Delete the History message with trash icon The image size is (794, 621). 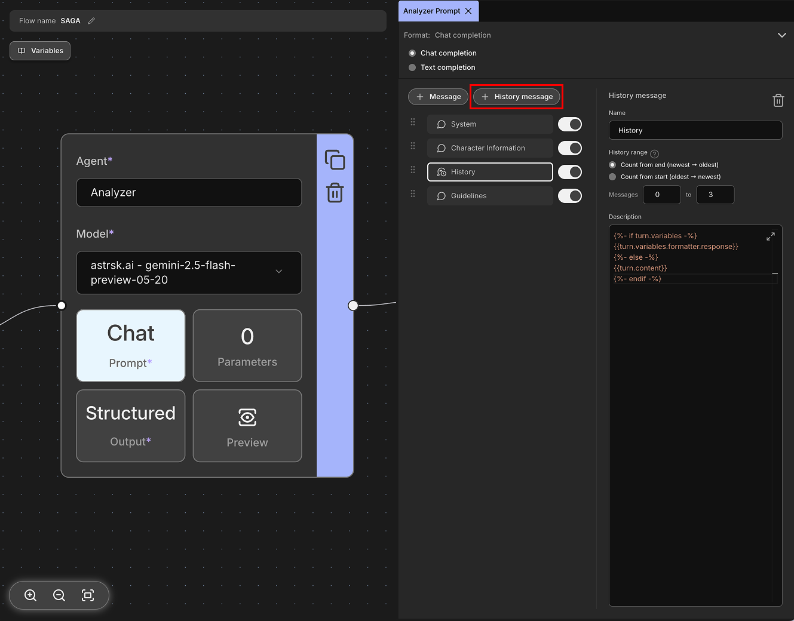[x=778, y=100]
